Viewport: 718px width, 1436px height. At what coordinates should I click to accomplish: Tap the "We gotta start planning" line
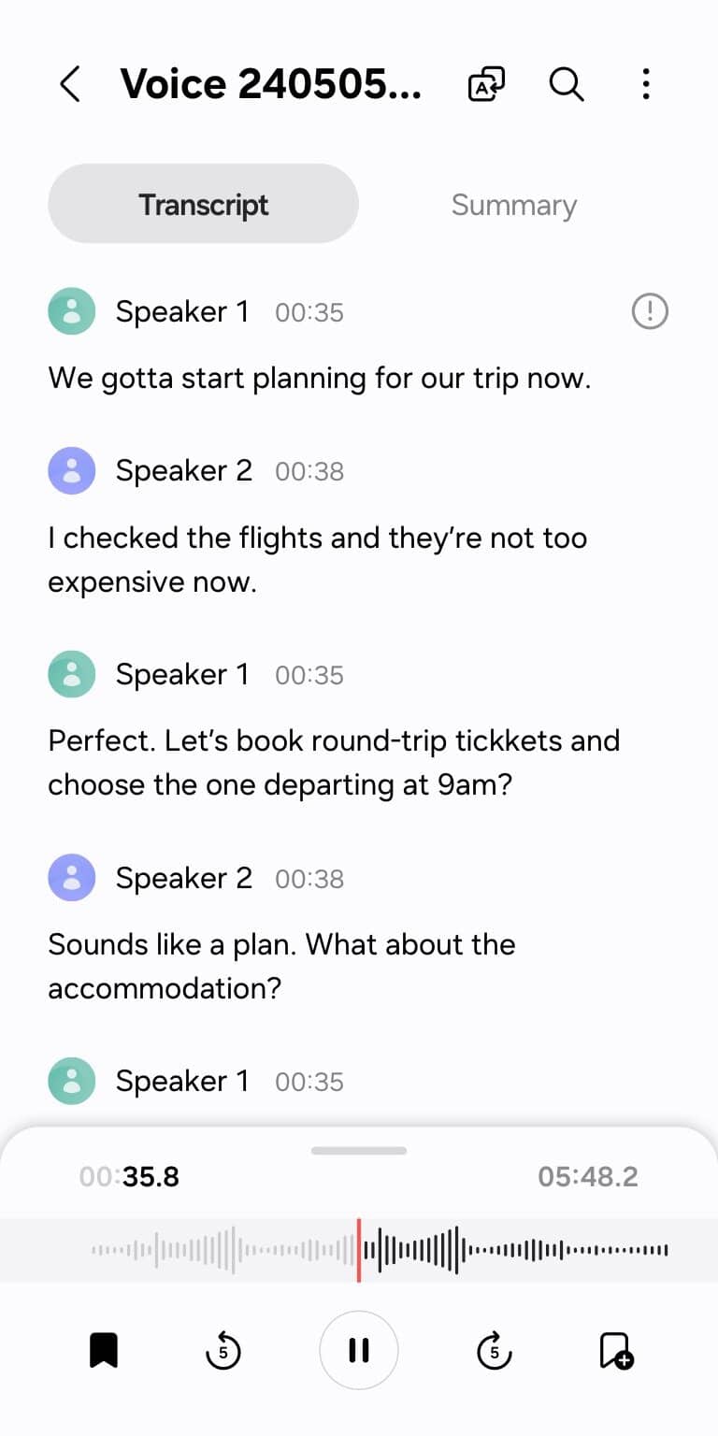click(x=319, y=379)
